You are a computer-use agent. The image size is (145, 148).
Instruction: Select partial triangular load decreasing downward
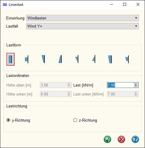coord(77,59)
